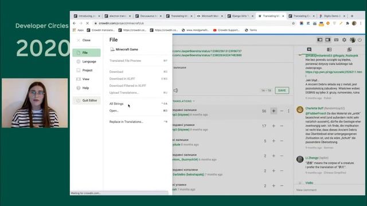This screenshot has height=206, width=367.
Task: Click the browser address bar
Action: tap(192, 23)
